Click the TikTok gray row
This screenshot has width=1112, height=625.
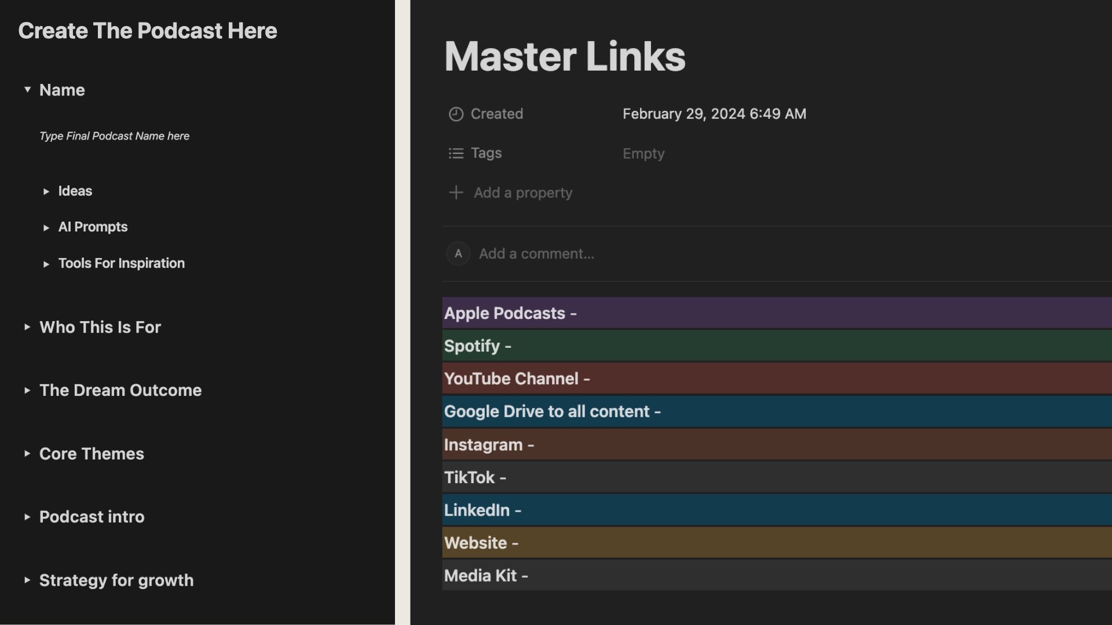coord(777,477)
